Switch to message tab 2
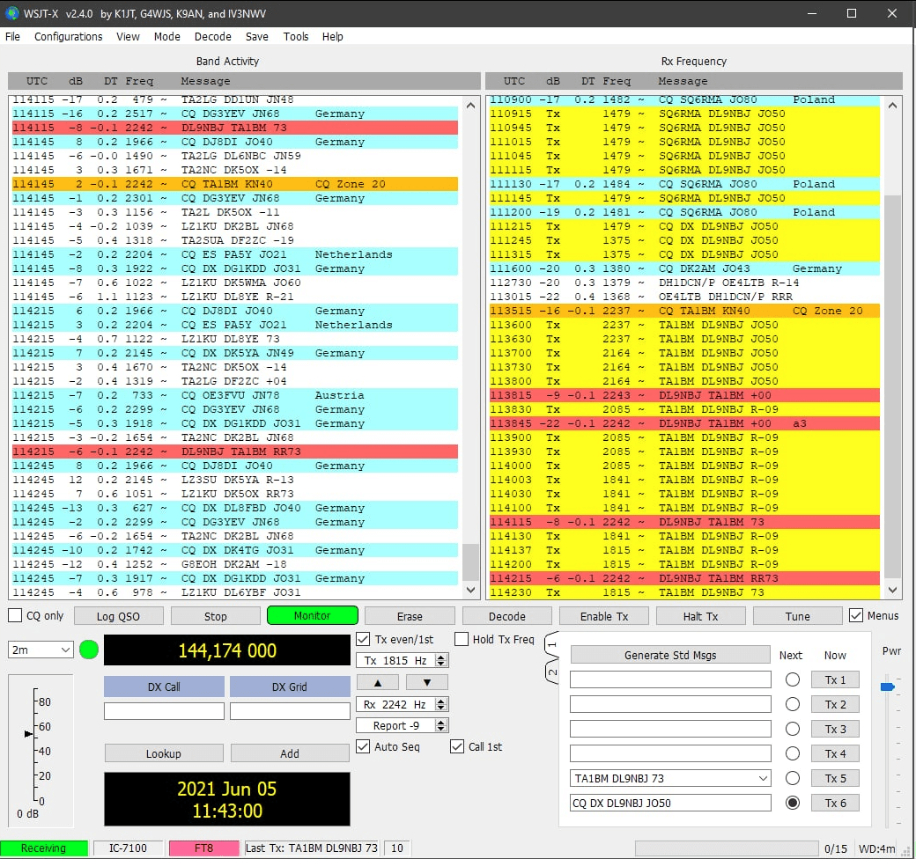 tap(552, 672)
